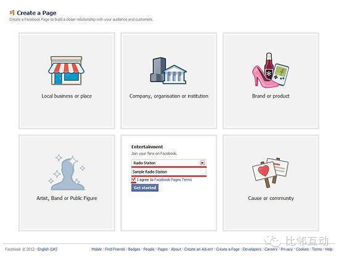Image resolution: width=339 pixels, height=258 pixels.
Task: Open the Developers footer link
Action: 252,249
